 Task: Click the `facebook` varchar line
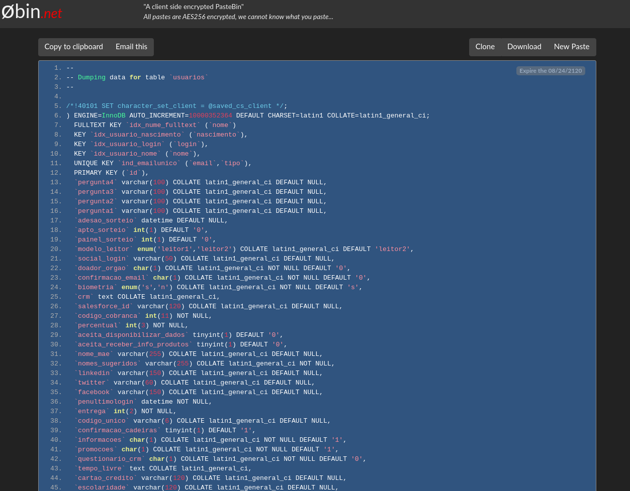coord(199,392)
